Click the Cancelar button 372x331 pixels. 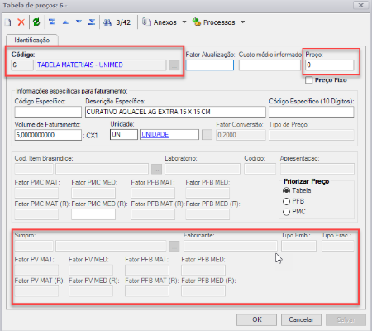301,319
